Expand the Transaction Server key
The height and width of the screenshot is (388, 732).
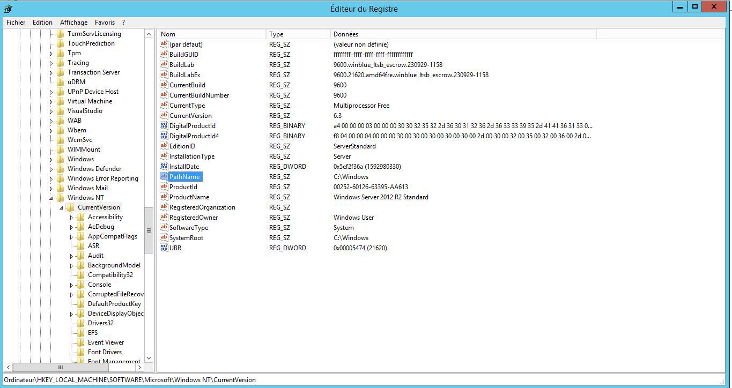coord(51,73)
